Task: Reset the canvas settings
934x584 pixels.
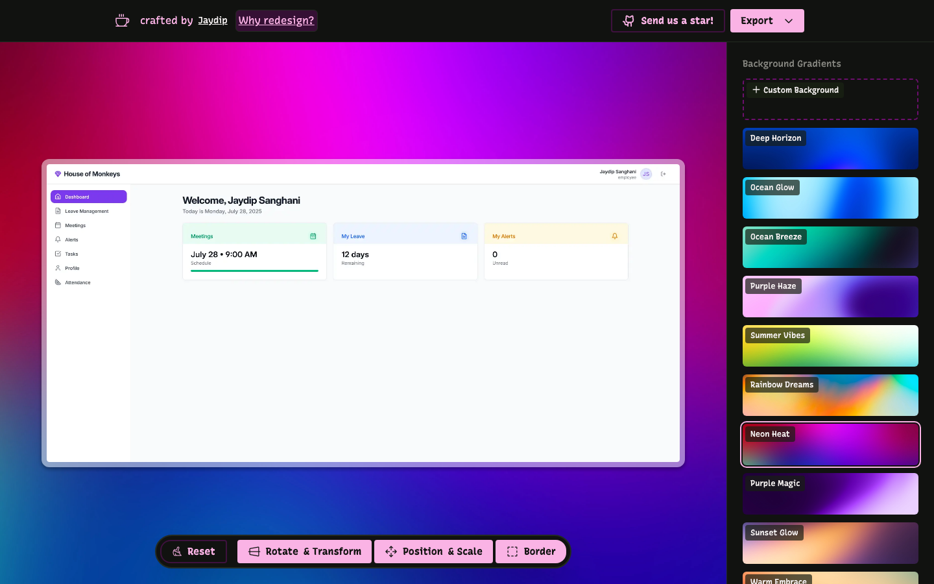Action: 194,552
